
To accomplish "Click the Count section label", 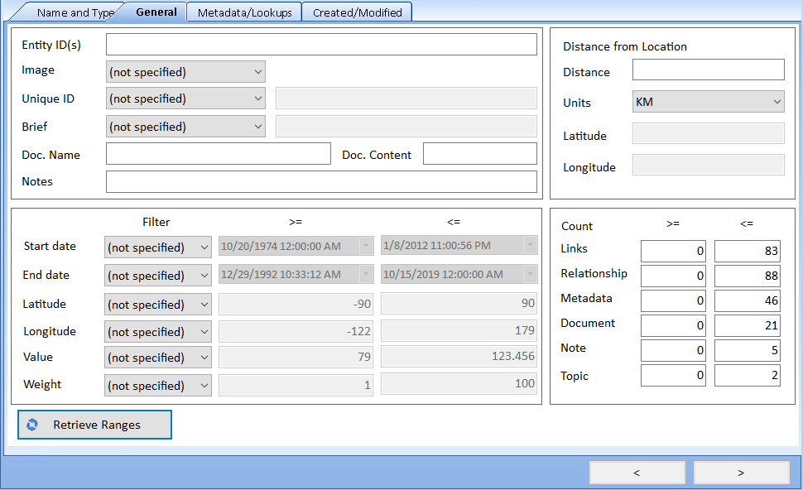I will pos(577,226).
